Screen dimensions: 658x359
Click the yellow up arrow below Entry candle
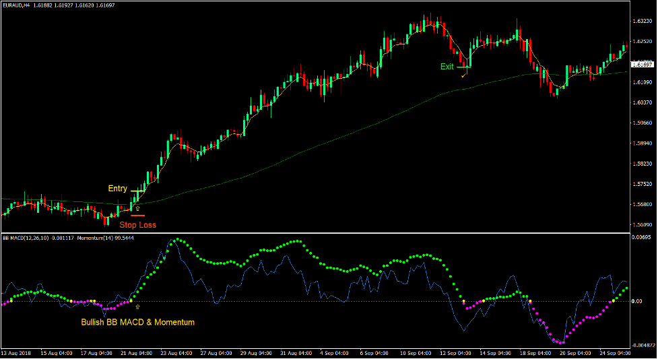[x=138, y=209]
